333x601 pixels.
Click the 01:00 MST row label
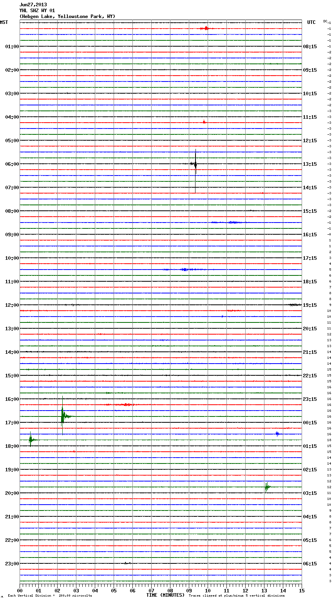coord(12,47)
